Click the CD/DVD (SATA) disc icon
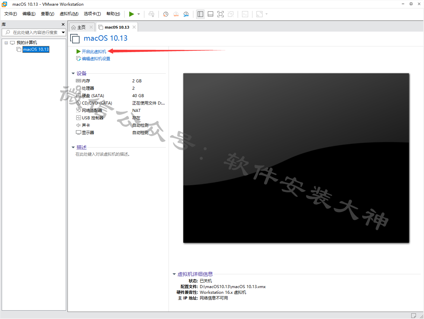424x319 pixels. (79, 103)
